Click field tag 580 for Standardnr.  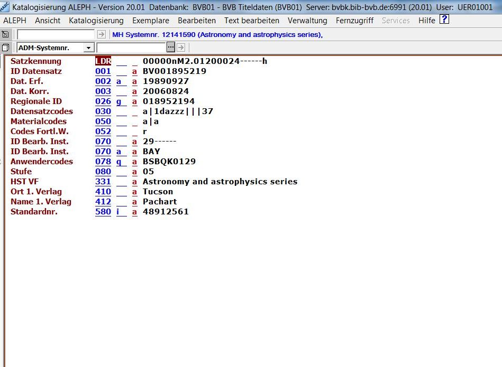point(103,212)
